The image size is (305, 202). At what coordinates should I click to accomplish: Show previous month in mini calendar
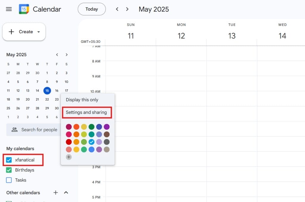tap(57, 55)
